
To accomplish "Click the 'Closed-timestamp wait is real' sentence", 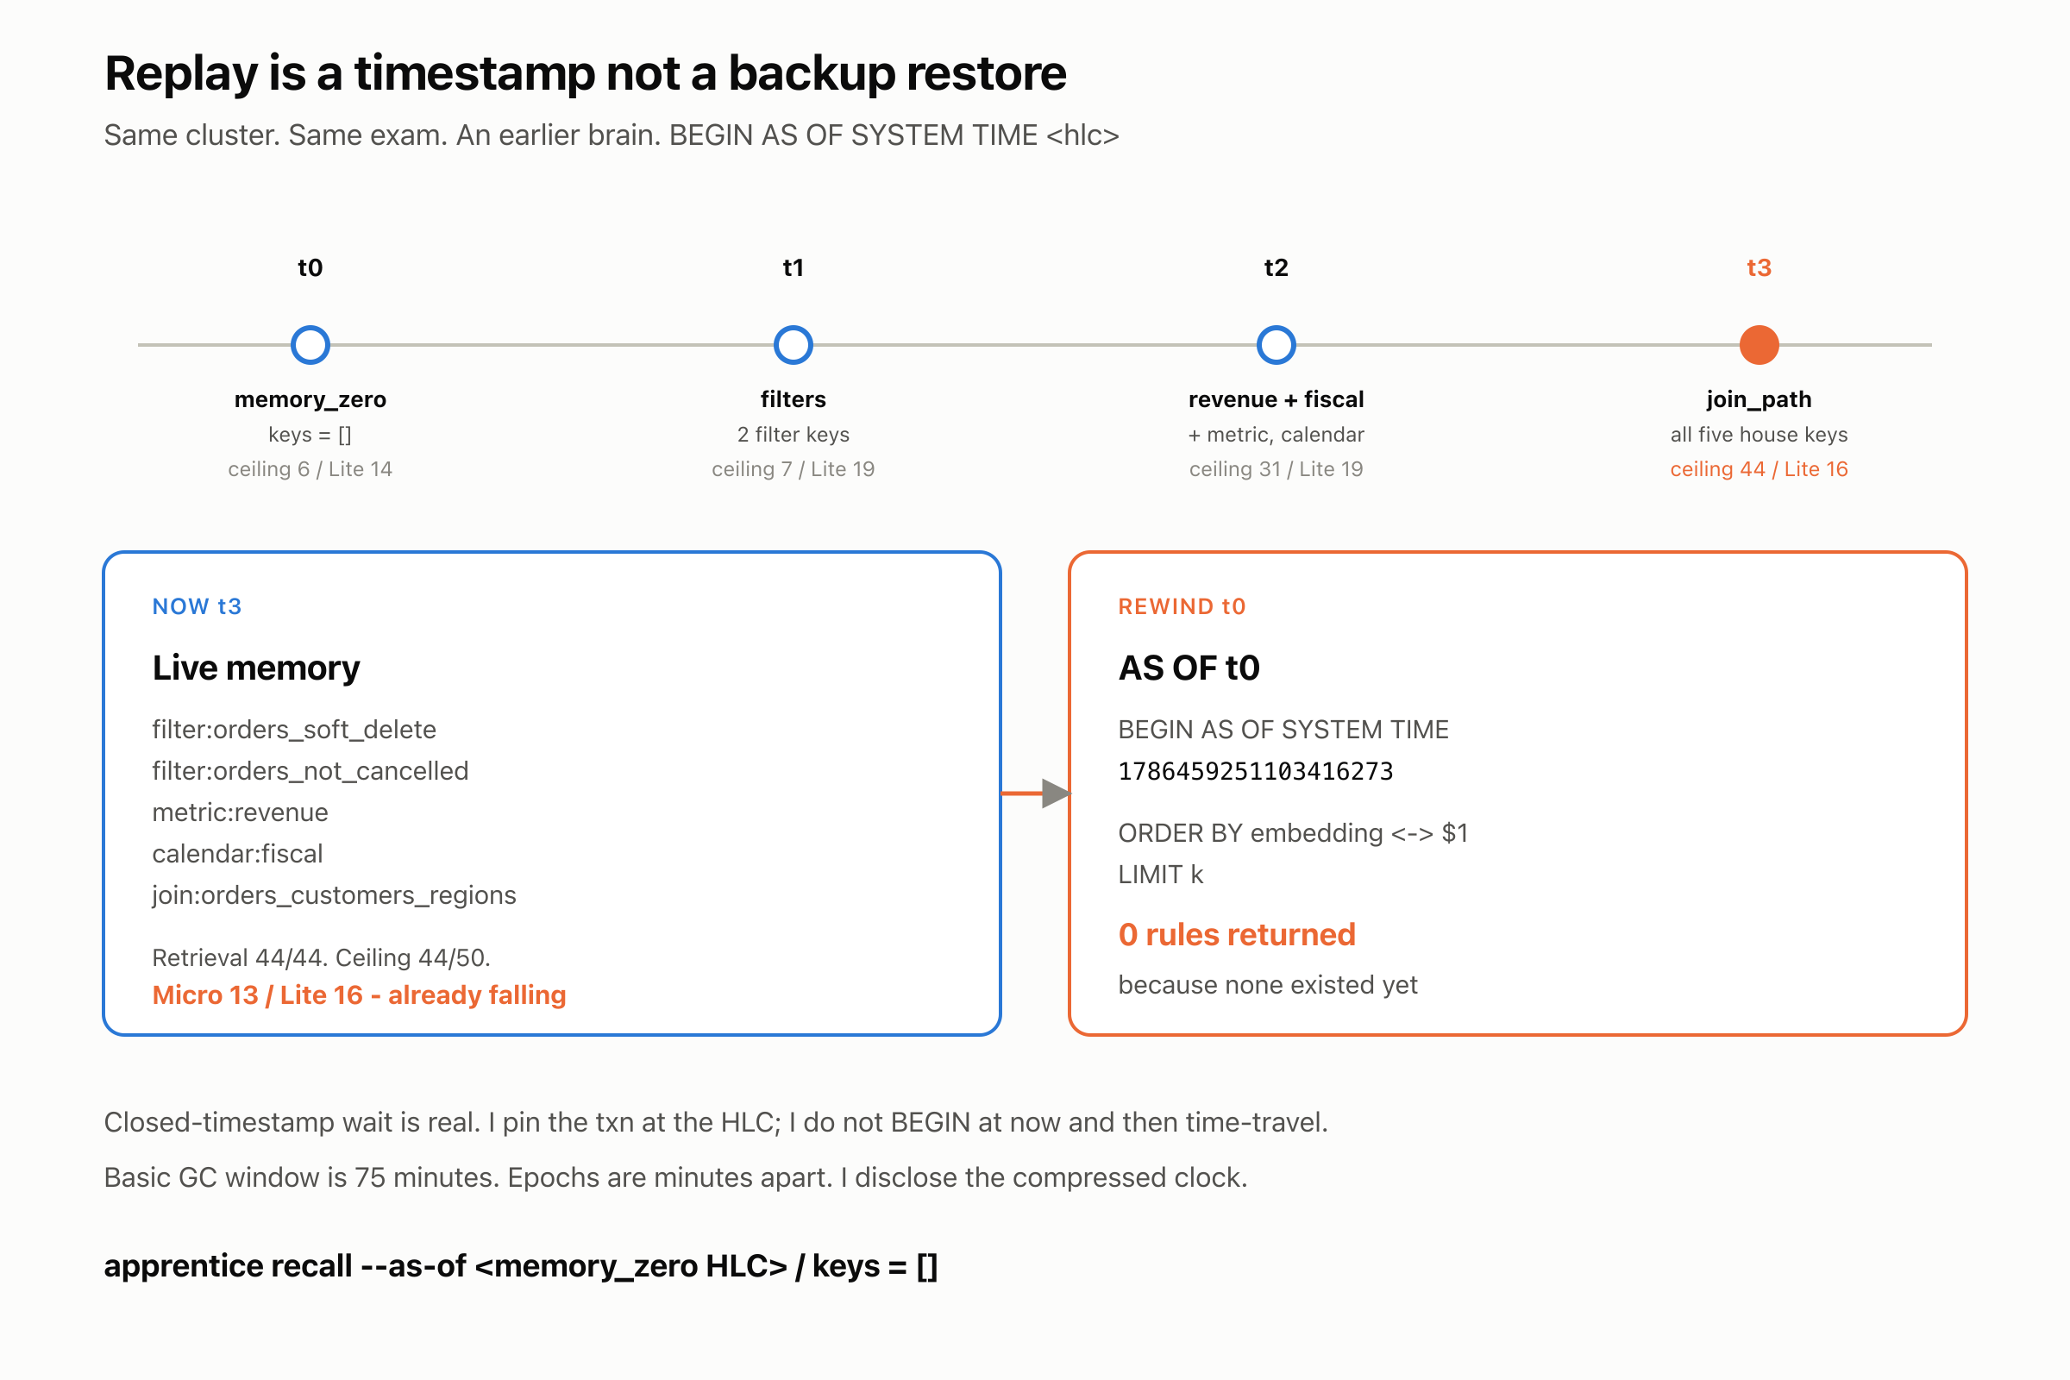I will pos(716,1123).
